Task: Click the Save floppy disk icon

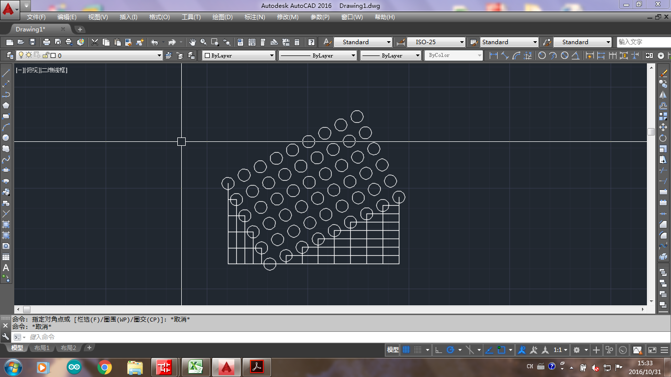Action: [32, 42]
